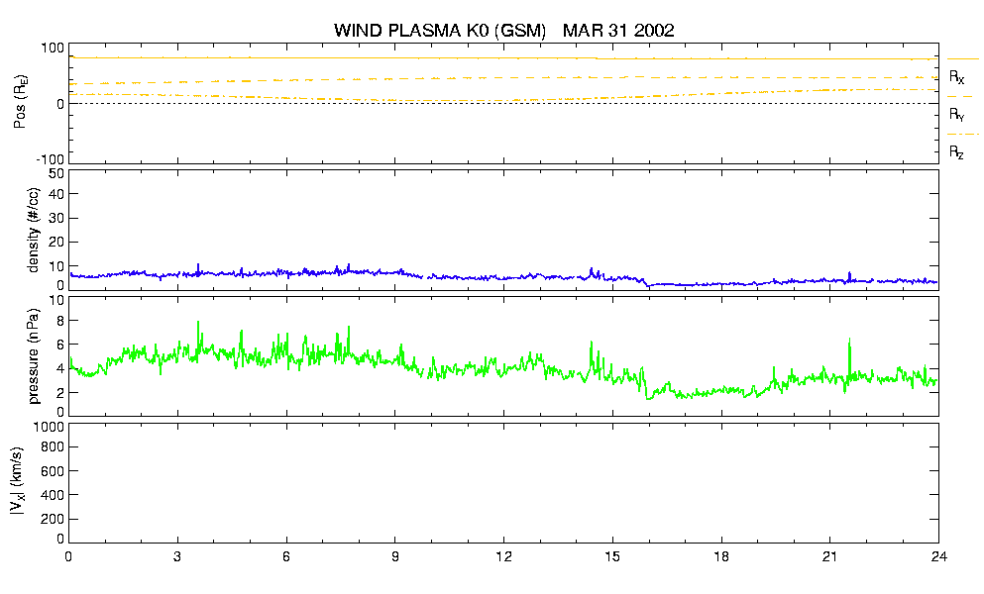This screenshot has height=594, width=984.
Task: Click the x-axis tick label 12
Action: tap(503, 556)
